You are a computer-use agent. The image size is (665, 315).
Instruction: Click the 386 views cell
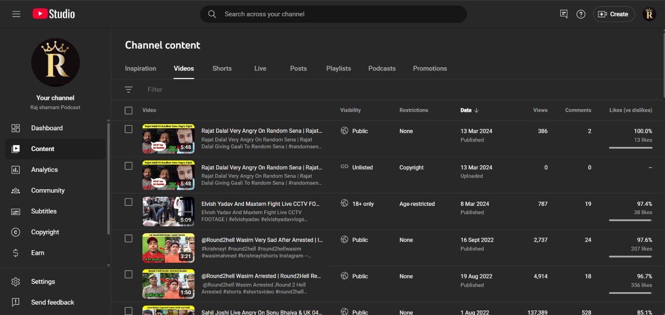pyautogui.click(x=543, y=131)
